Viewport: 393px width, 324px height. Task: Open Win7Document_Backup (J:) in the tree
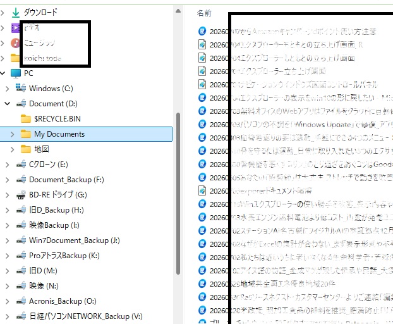(x=75, y=240)
